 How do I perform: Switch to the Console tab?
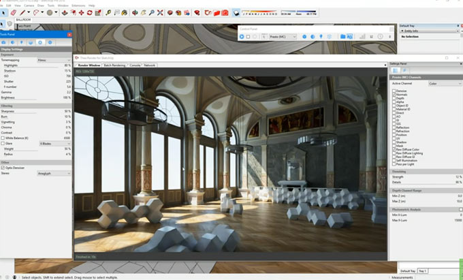point(135,65)
